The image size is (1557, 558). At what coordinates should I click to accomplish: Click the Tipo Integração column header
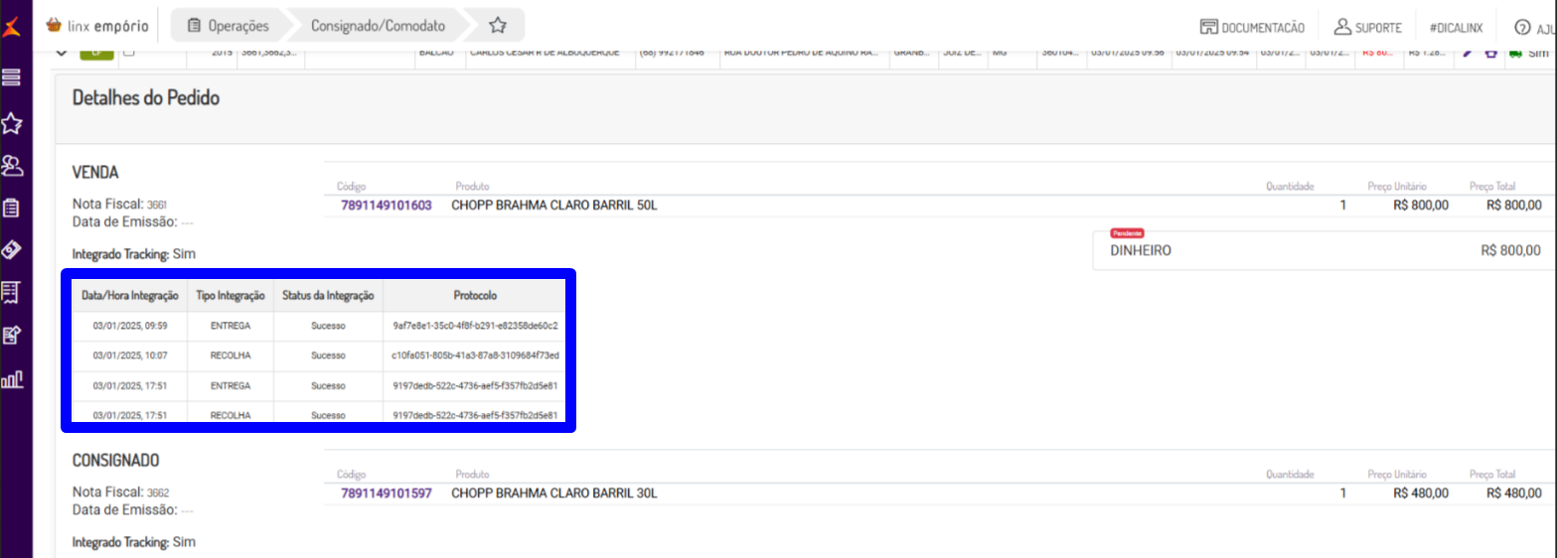coord(231,296)
